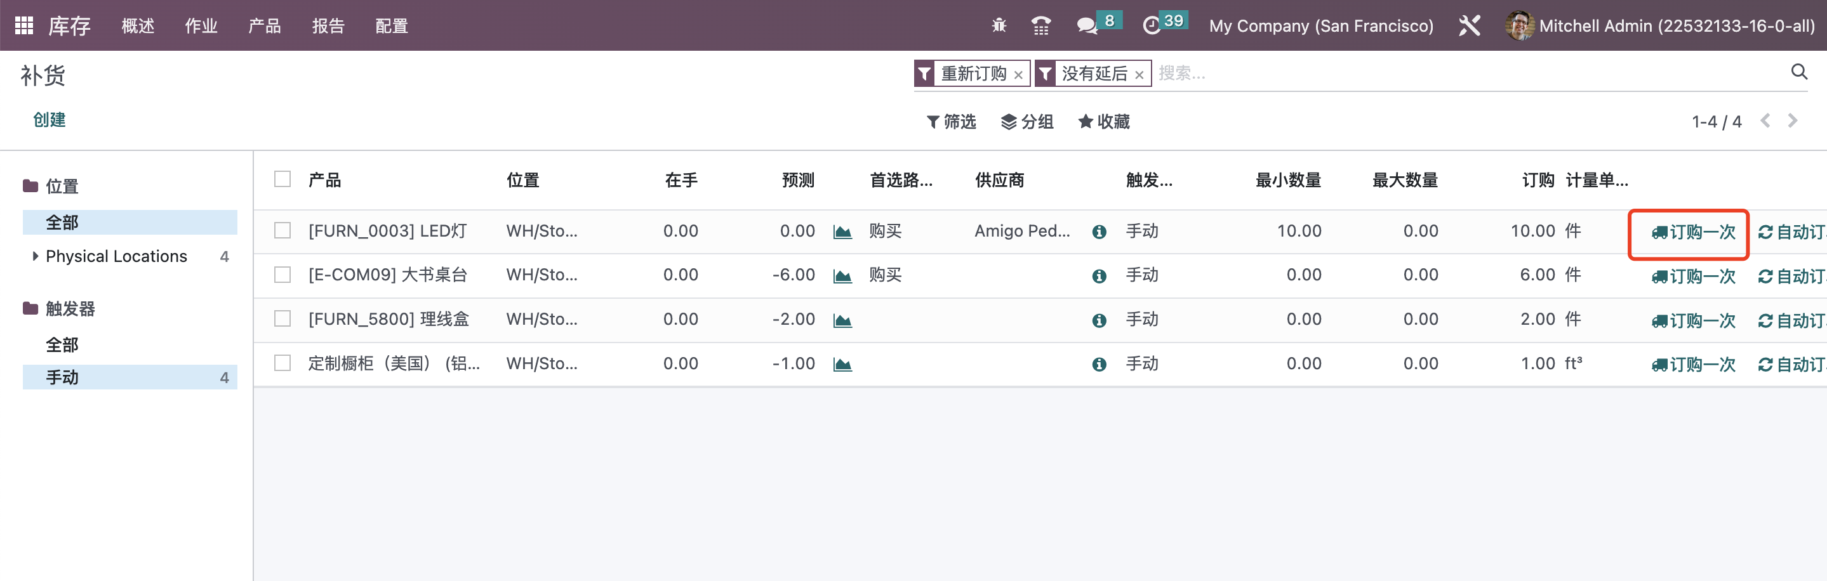Click 自动订购 for 大书桌台 row
Screen dimensions: 1827x581
point(1791,276)
